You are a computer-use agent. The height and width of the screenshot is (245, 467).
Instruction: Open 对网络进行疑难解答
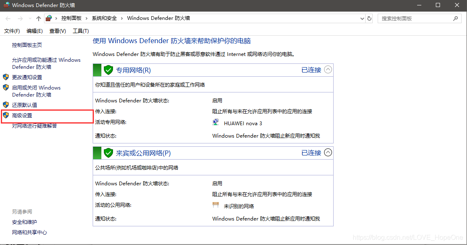[34, 126]
